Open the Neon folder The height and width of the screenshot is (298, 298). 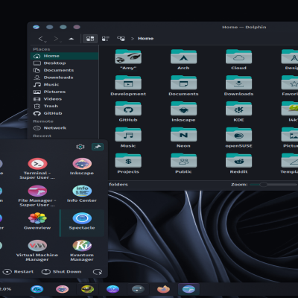click(x=183, y=138)
